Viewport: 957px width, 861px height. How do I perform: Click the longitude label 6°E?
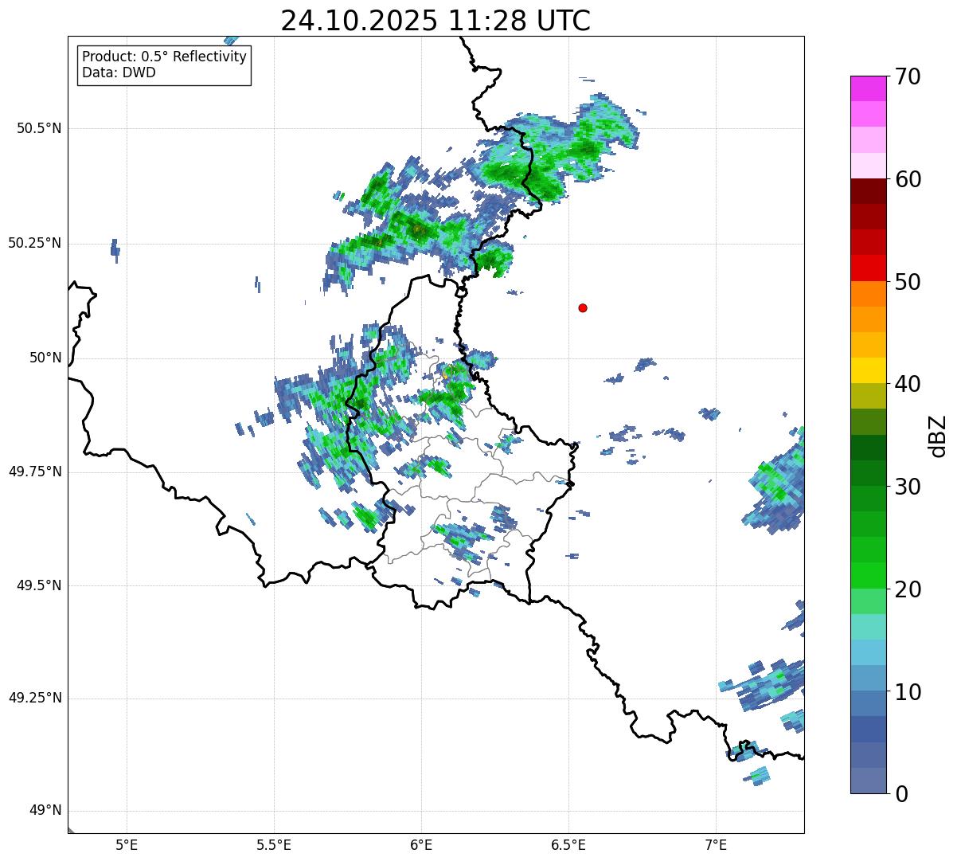[x=421, y=844]
